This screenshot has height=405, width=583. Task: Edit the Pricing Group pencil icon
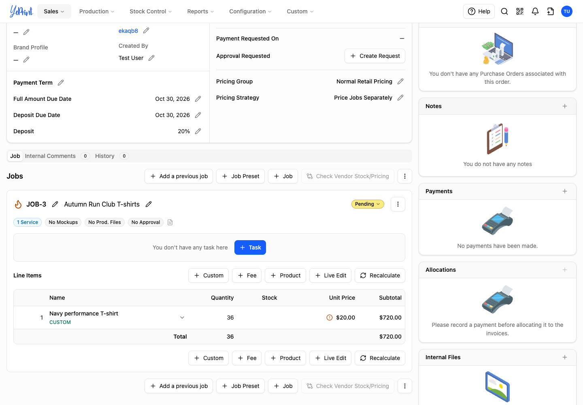tap(400, 81)
